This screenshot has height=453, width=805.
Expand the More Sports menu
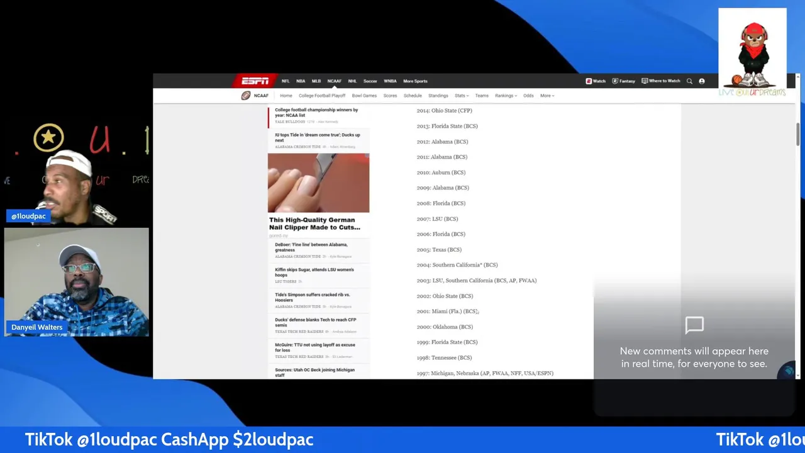[x=415, y=81]
